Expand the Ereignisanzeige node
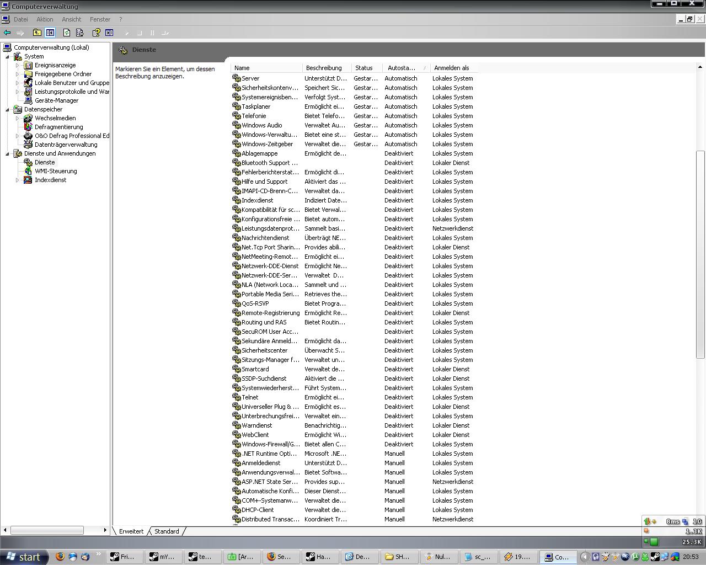This screenshot has width=706, height=565. 17,65
